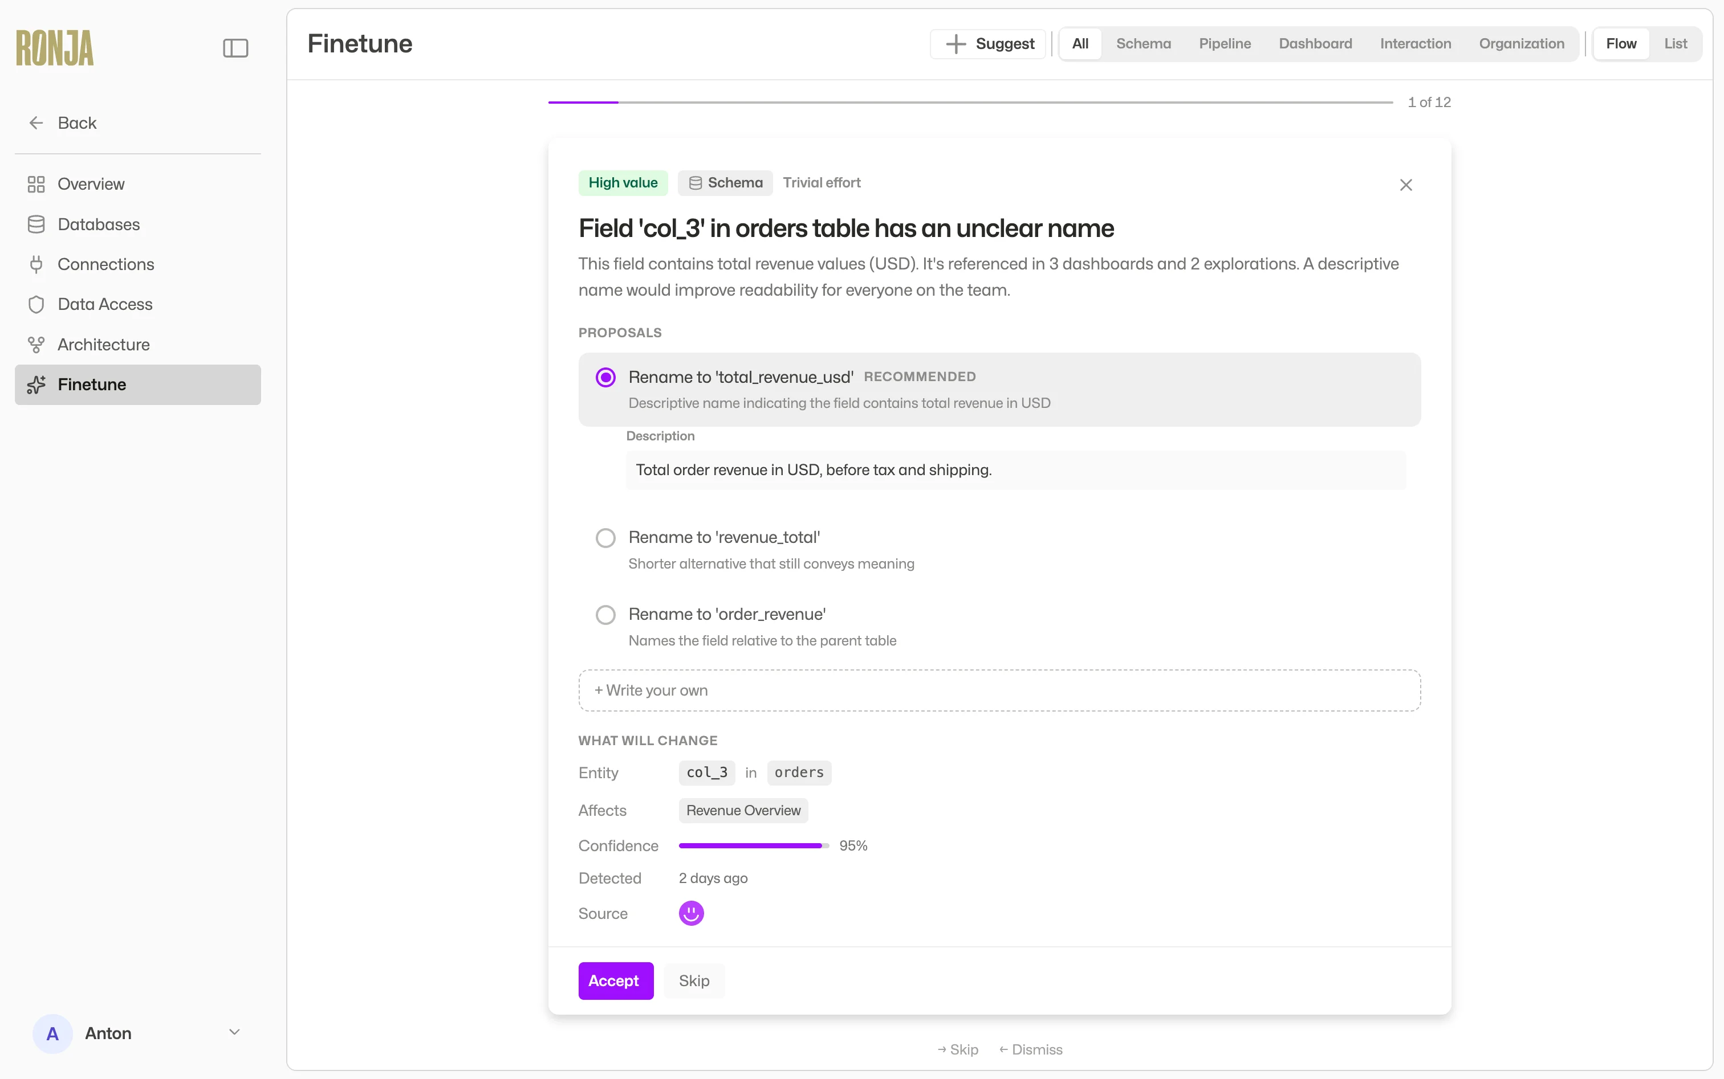The height and width of the screenshot is (1079, 1724).
Task: Select rename to 'revenue_total' proposal
Action: [604, 537]
